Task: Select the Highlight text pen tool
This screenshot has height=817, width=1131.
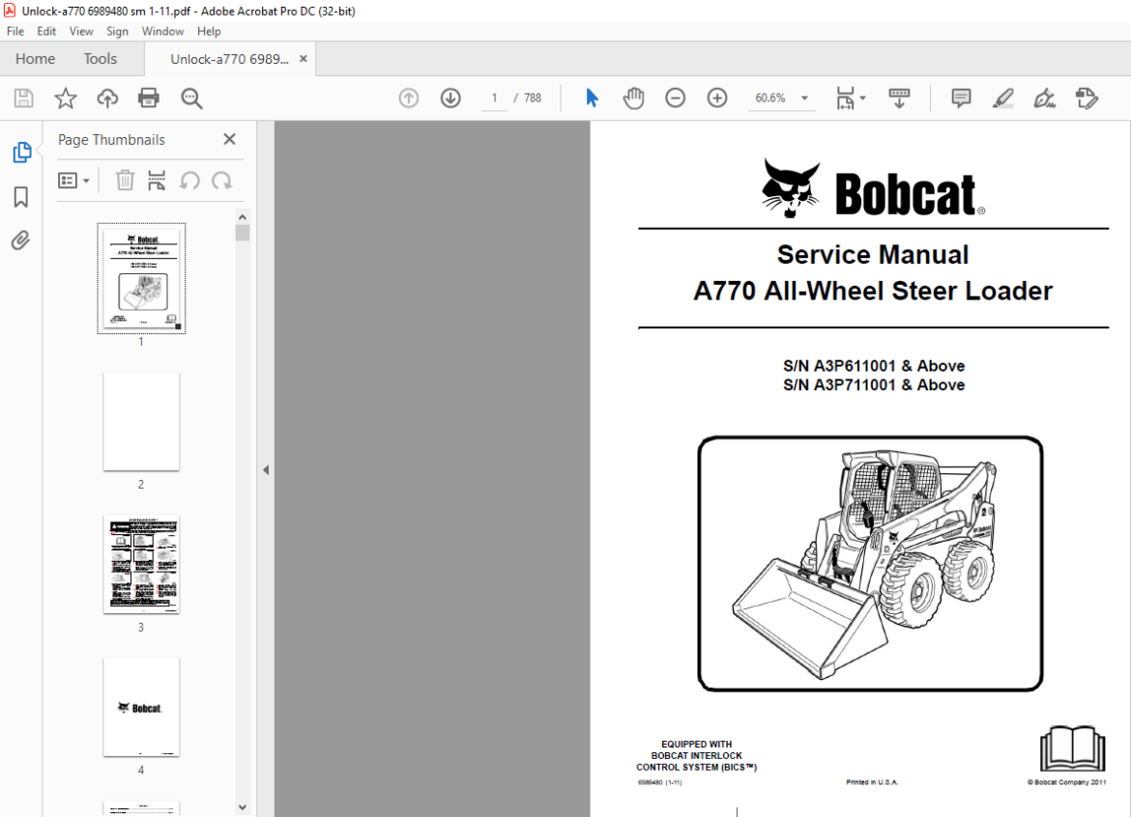Action: pyautogui.click(x=1002, y=98)
